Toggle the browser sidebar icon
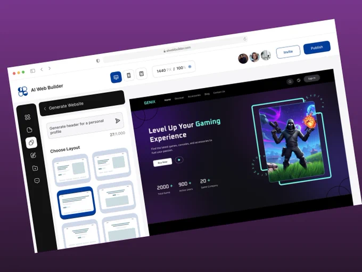Image resolution: width=362 pixels, height=272 pixels. point(32,71)
